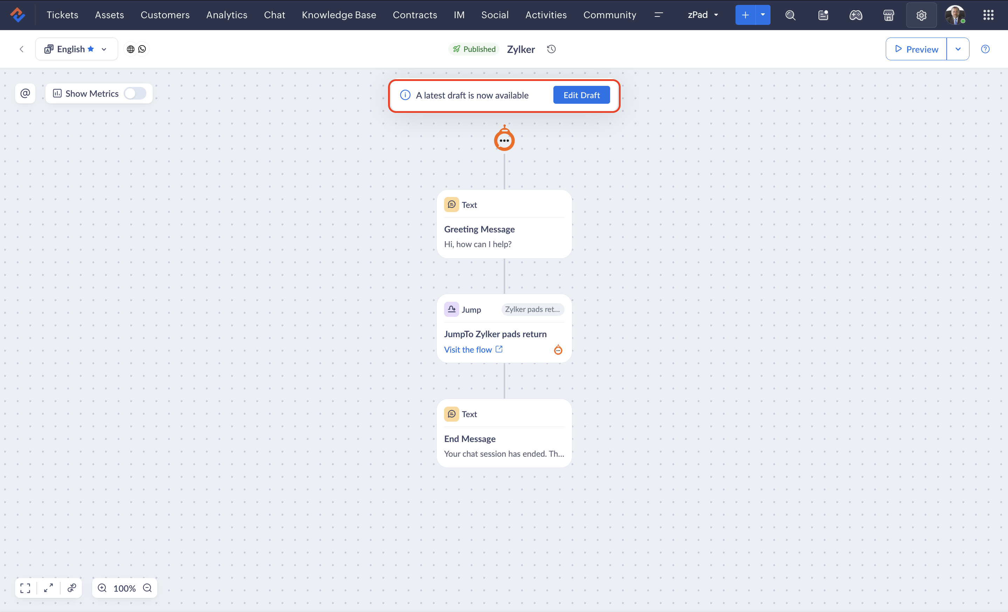Click the back arrow icon
Screen dimensions: 1008x612
coord(22,49)
